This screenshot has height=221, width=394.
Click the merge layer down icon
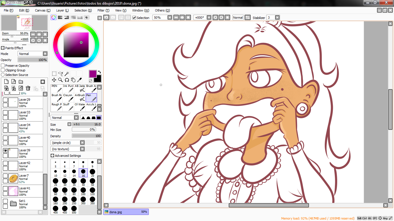14,88
